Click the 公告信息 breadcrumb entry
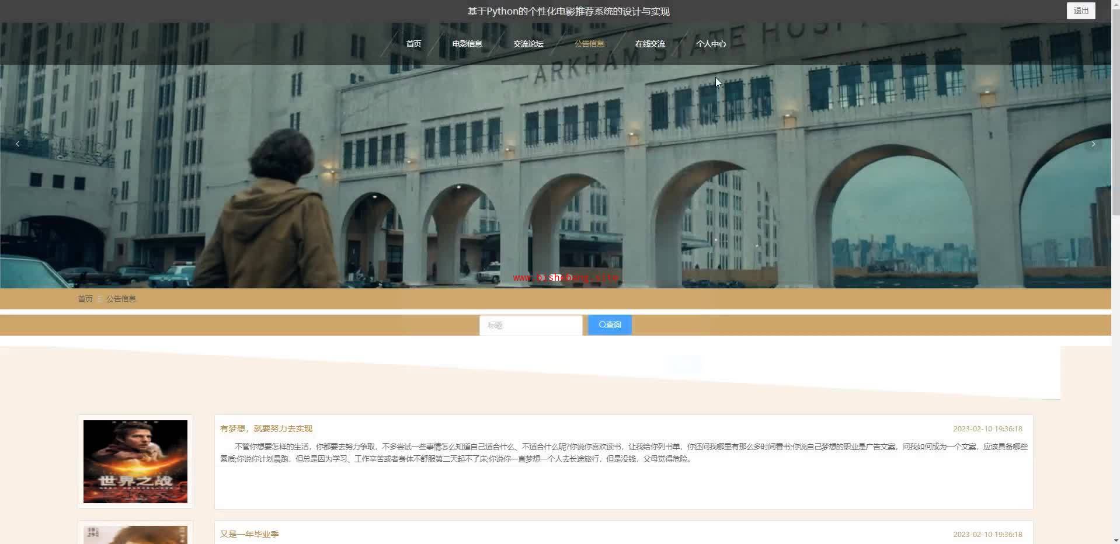 [121, 299]
